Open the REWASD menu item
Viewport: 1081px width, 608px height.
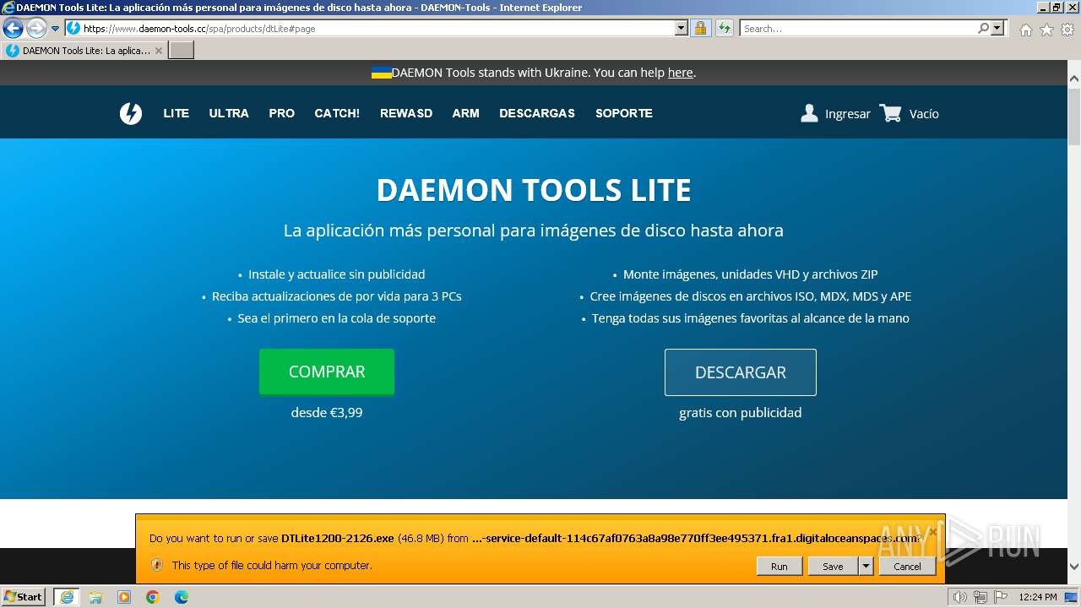406,113
